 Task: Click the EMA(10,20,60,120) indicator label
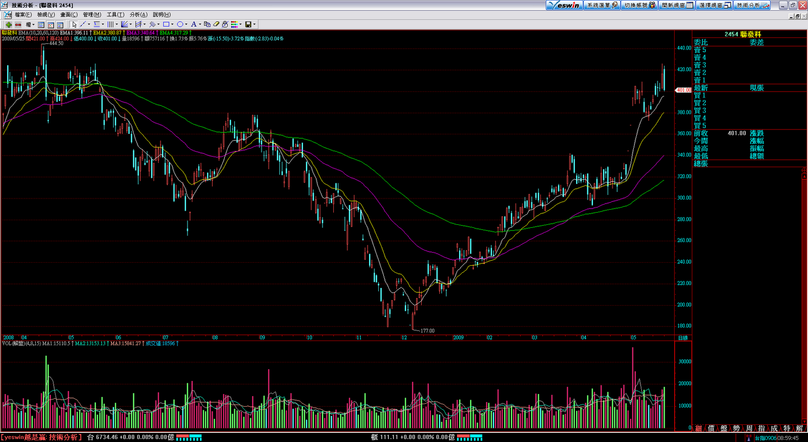38,33
